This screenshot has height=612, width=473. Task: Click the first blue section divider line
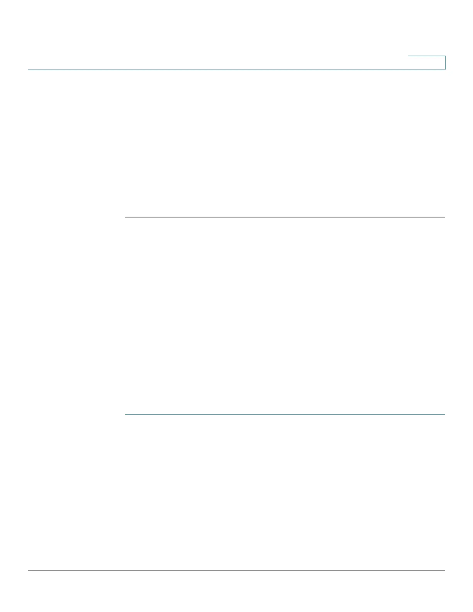point(285,218)
